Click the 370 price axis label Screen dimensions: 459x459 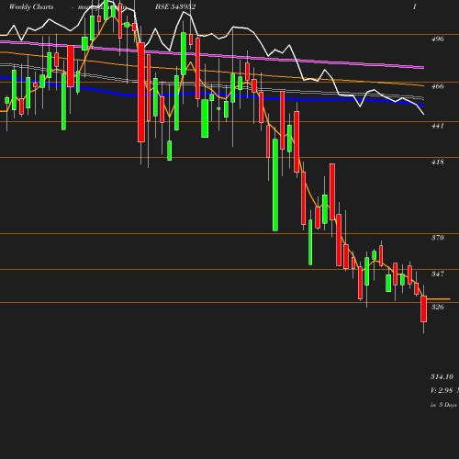tap(437, 238)
